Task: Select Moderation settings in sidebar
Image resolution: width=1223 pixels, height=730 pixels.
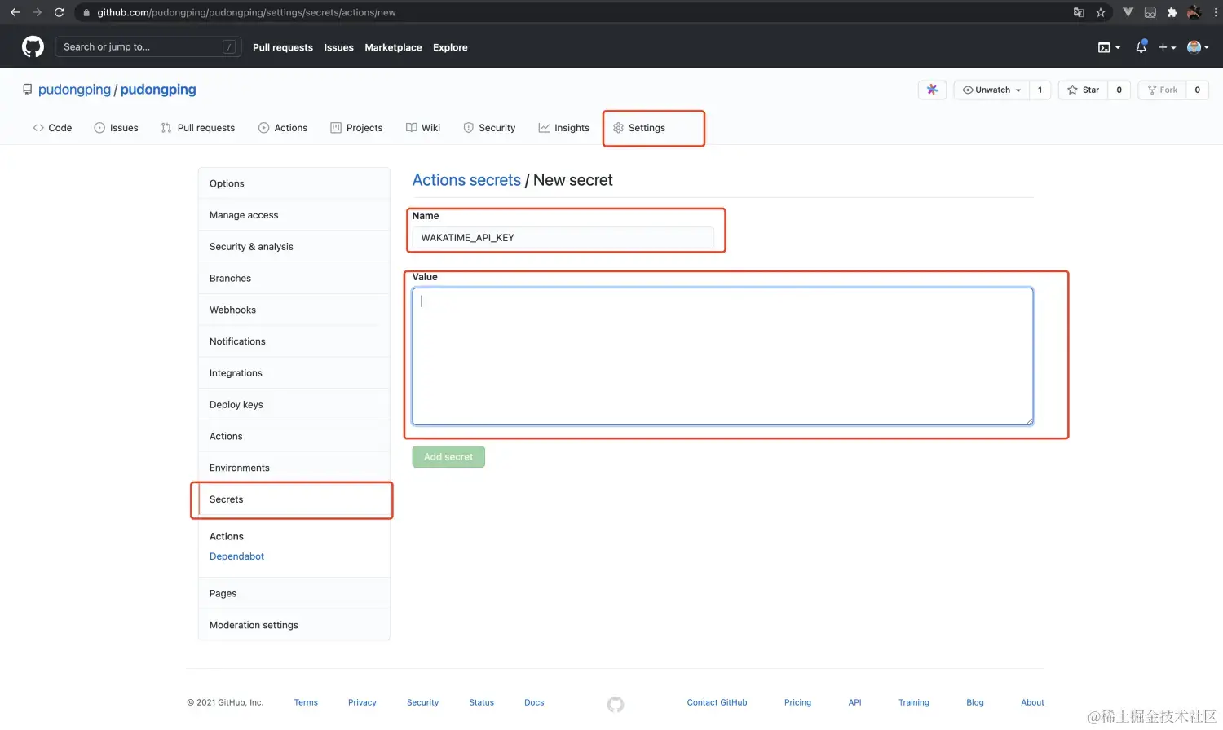Action: click(294, 625)
